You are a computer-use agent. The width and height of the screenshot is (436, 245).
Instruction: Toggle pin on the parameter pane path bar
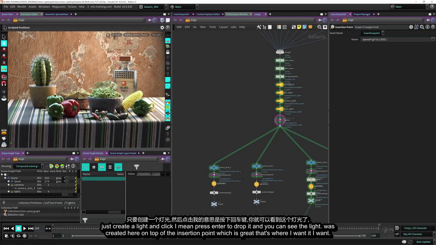pyautogui.click(x=428, y=20)
